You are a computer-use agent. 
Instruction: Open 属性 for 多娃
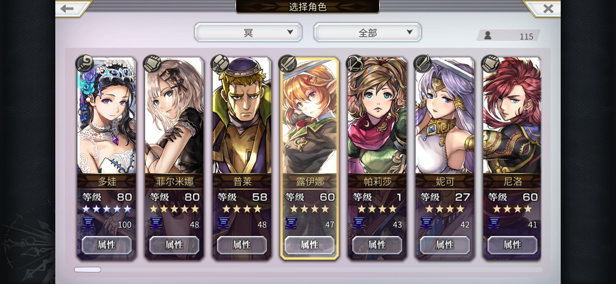coord(107,245)
